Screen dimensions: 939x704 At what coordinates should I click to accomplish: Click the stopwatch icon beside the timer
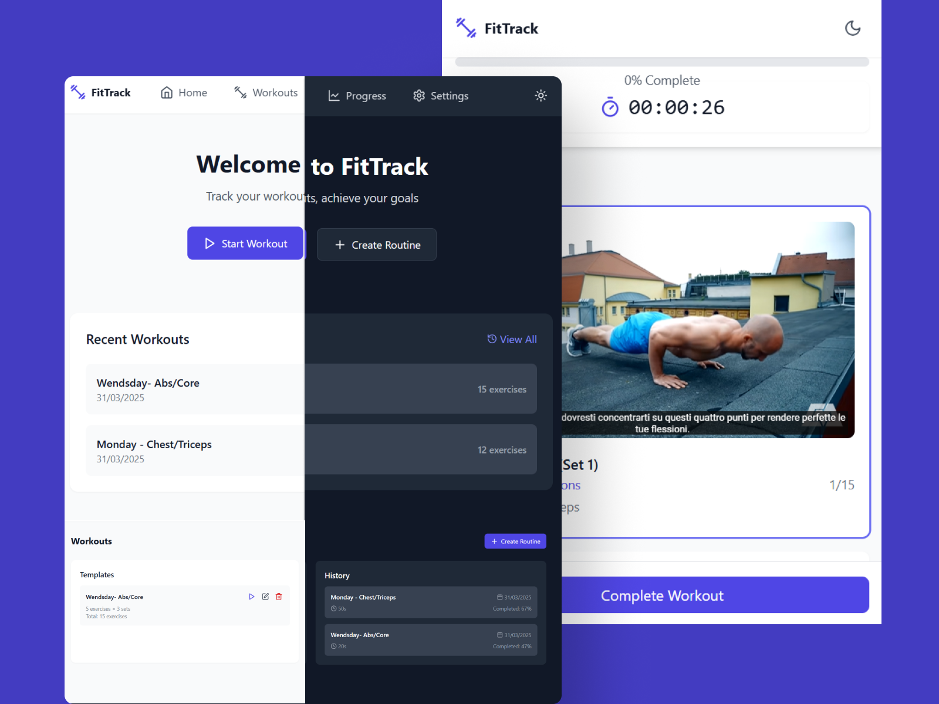point(610,107)
